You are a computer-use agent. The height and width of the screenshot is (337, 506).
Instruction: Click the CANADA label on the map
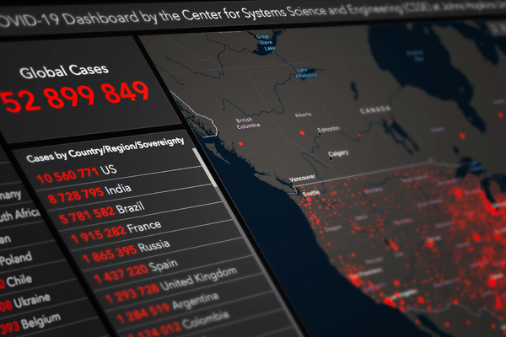tap(375, 110)
